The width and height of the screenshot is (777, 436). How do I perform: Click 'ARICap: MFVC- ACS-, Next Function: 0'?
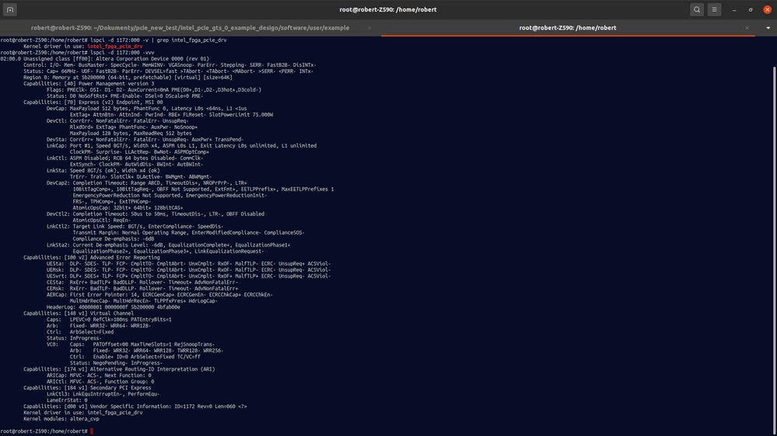click(99, 375)
